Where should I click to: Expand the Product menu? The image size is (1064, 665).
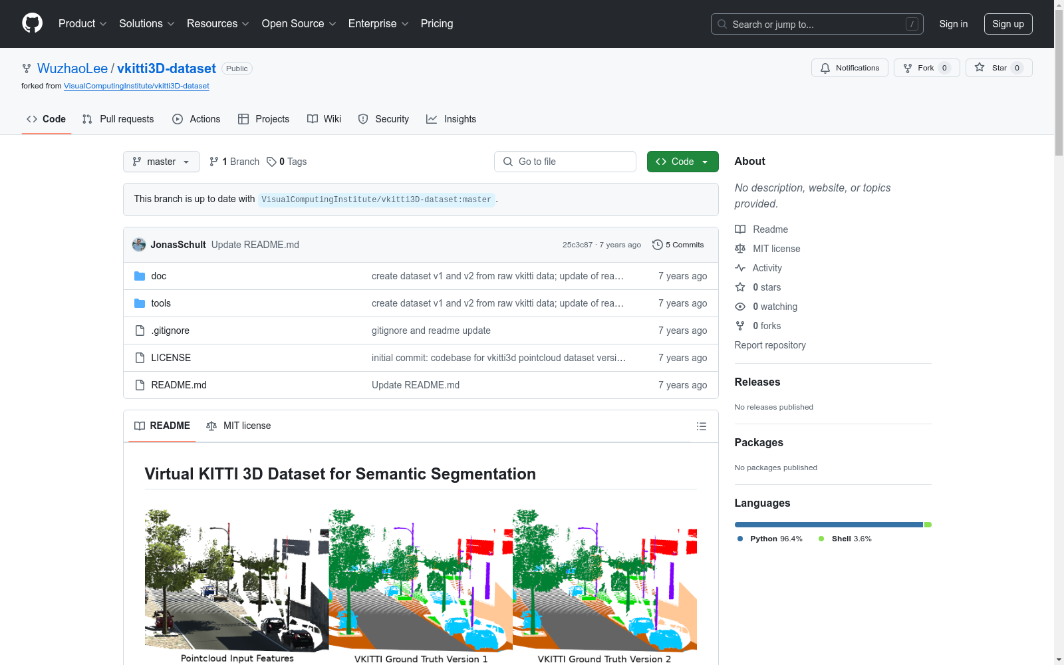click(82, 24)
